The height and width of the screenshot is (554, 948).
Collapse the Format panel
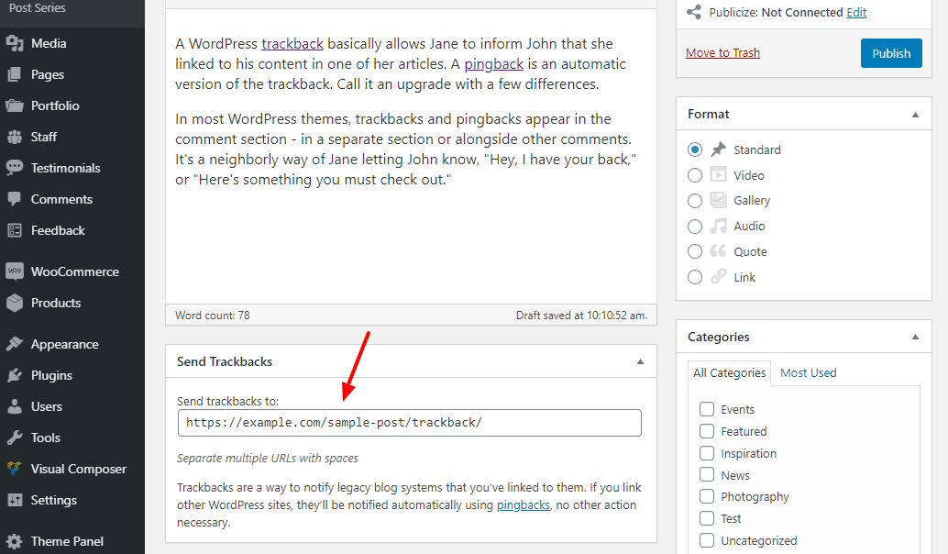(915, 115)
